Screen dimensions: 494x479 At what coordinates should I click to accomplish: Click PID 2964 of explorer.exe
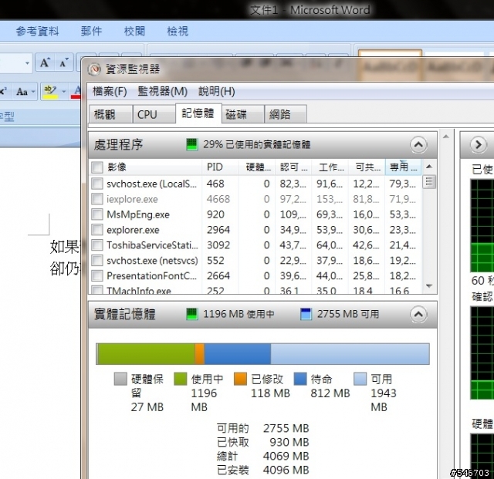pos(218,230)
